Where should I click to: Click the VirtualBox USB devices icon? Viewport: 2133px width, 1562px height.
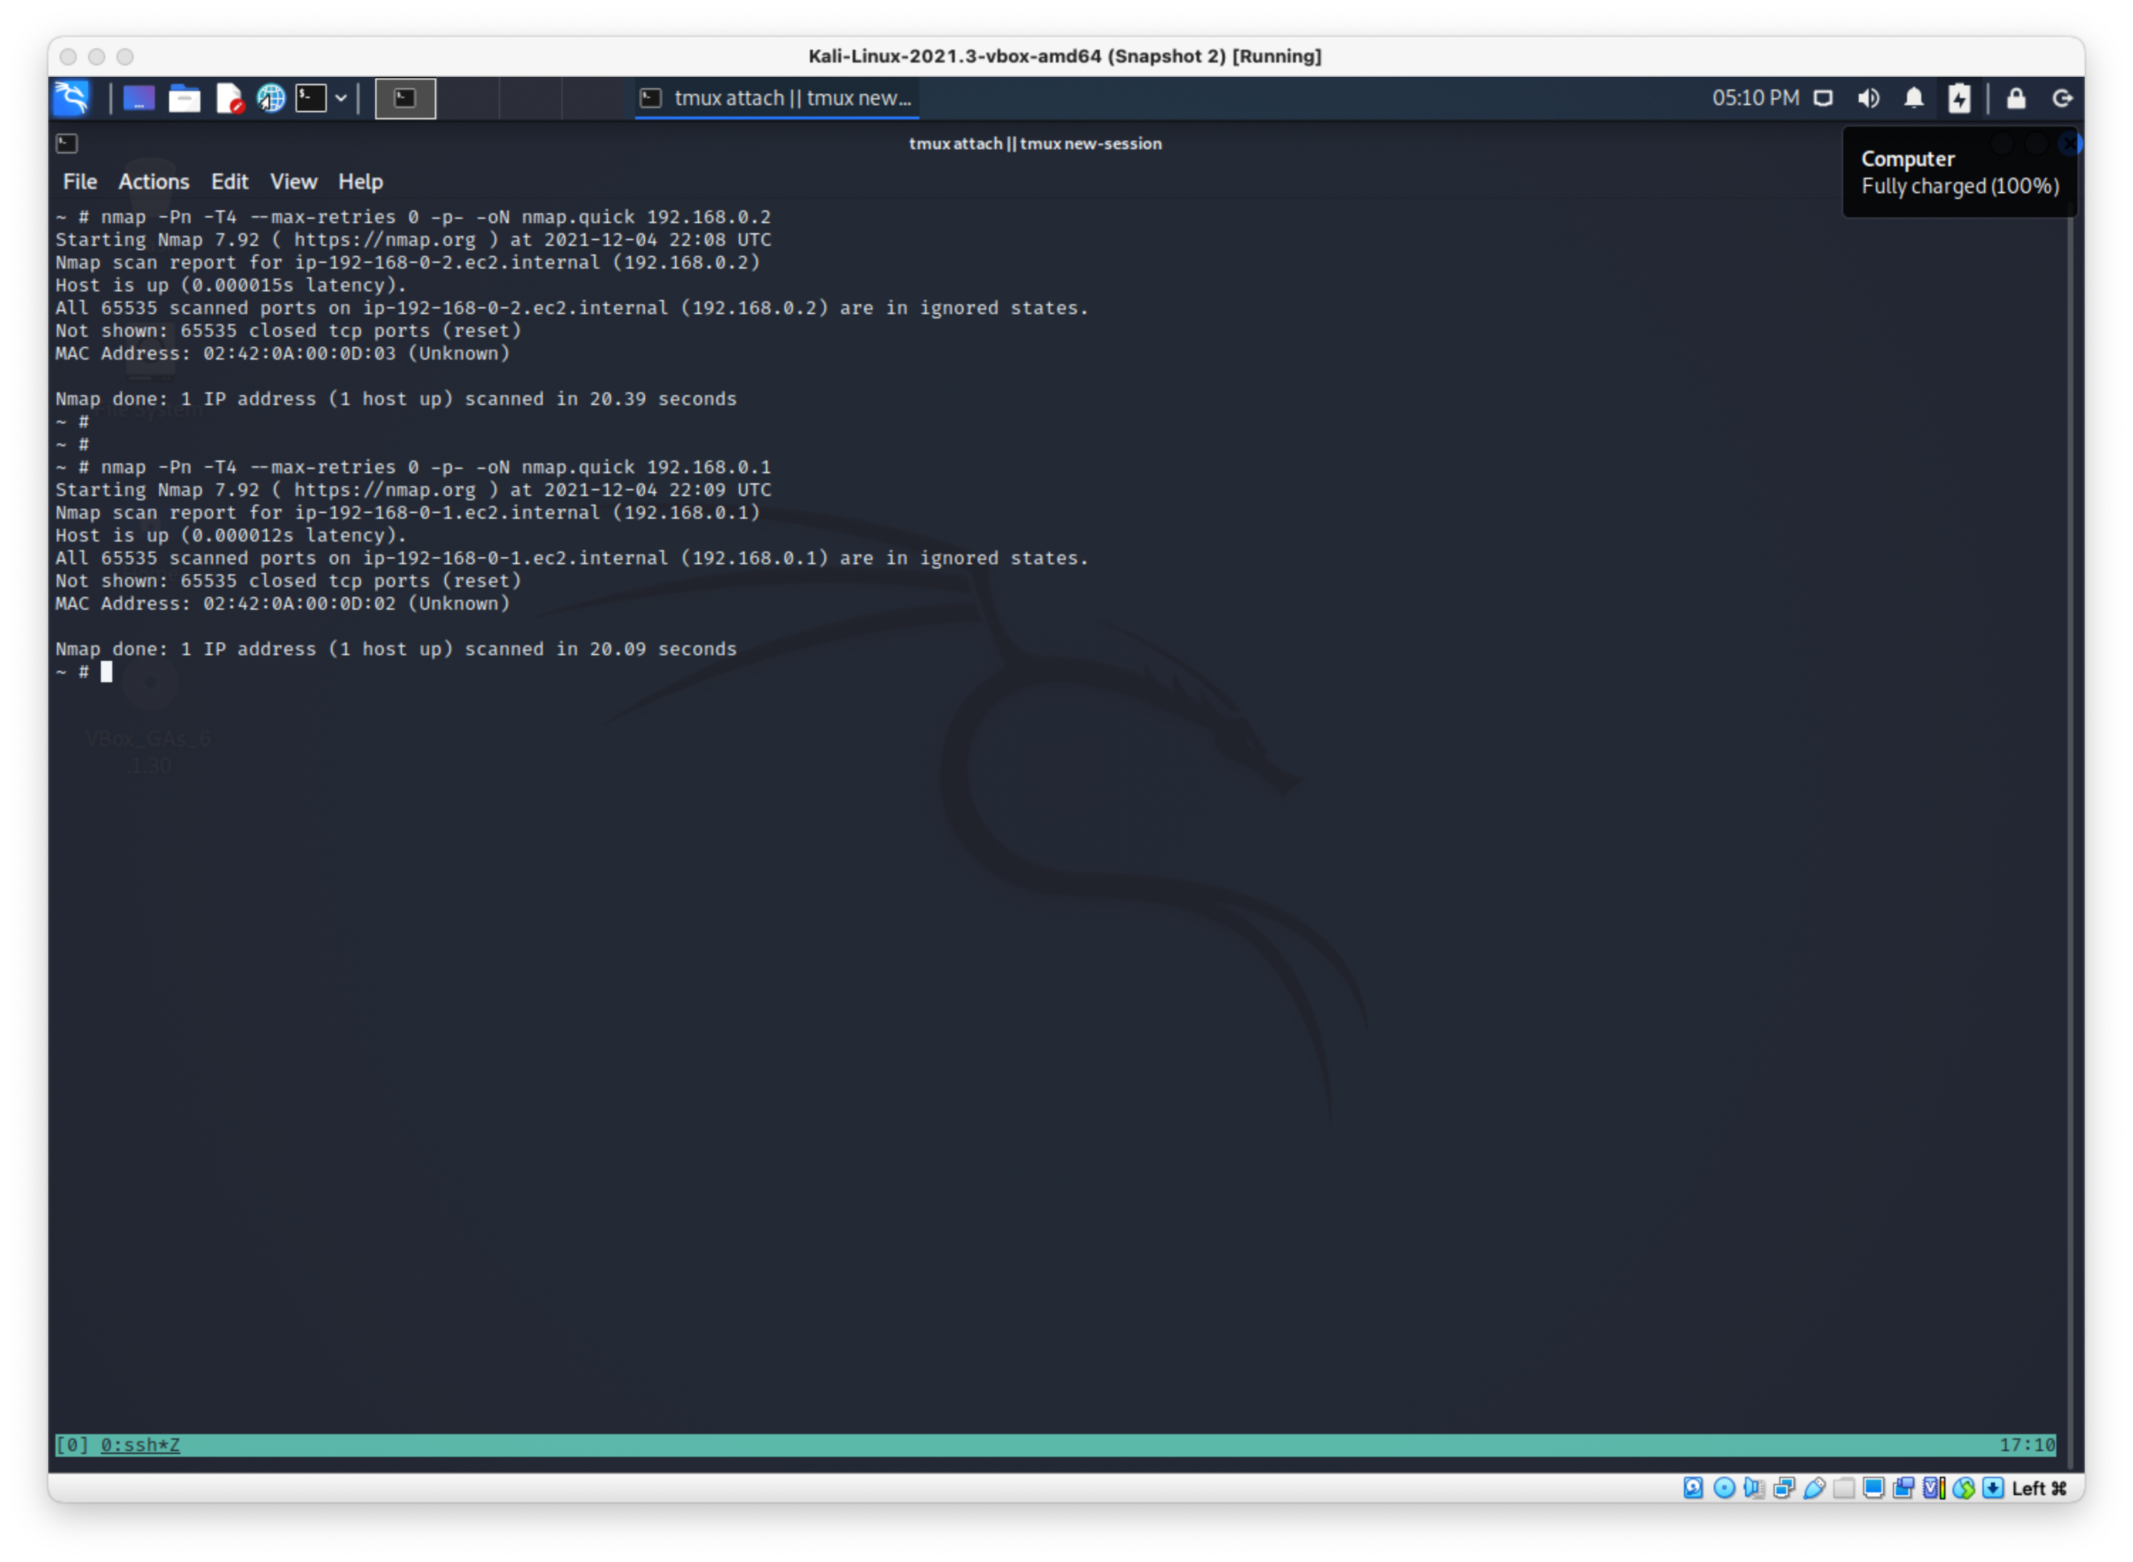coord(1815,1490)
